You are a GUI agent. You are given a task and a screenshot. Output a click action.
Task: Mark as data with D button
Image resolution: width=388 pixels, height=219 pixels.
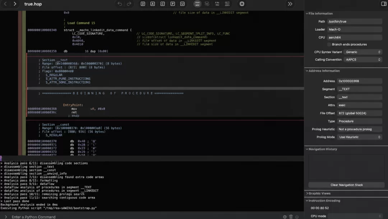(143, 4)
